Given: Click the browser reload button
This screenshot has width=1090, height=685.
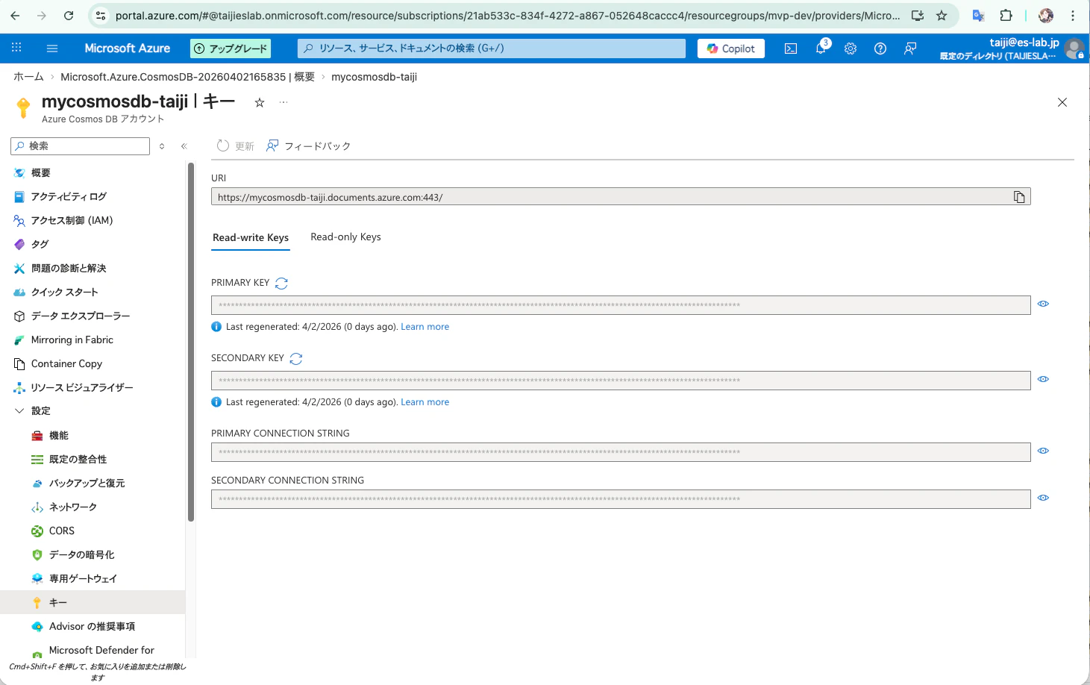Looking at the screenshot, I should point(69,15).
